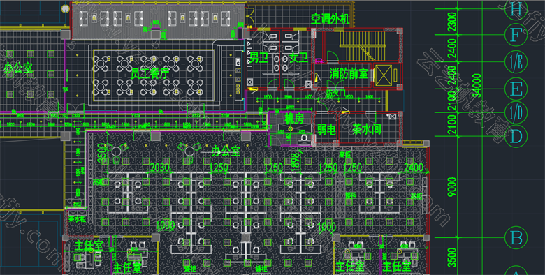
Task: Select grid axis bubble 1/E
Action: [x=516, y=62]
